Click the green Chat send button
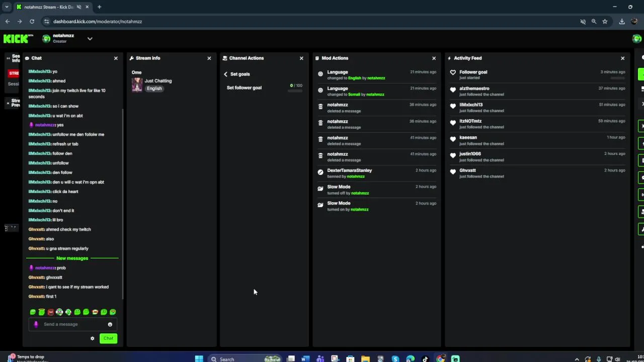The width and height of the screenshot is (644, 362). (108, 338)
